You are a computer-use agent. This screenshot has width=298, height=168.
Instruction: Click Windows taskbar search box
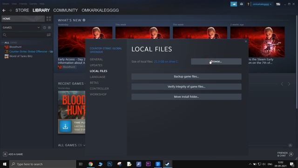tap(43, 164)
